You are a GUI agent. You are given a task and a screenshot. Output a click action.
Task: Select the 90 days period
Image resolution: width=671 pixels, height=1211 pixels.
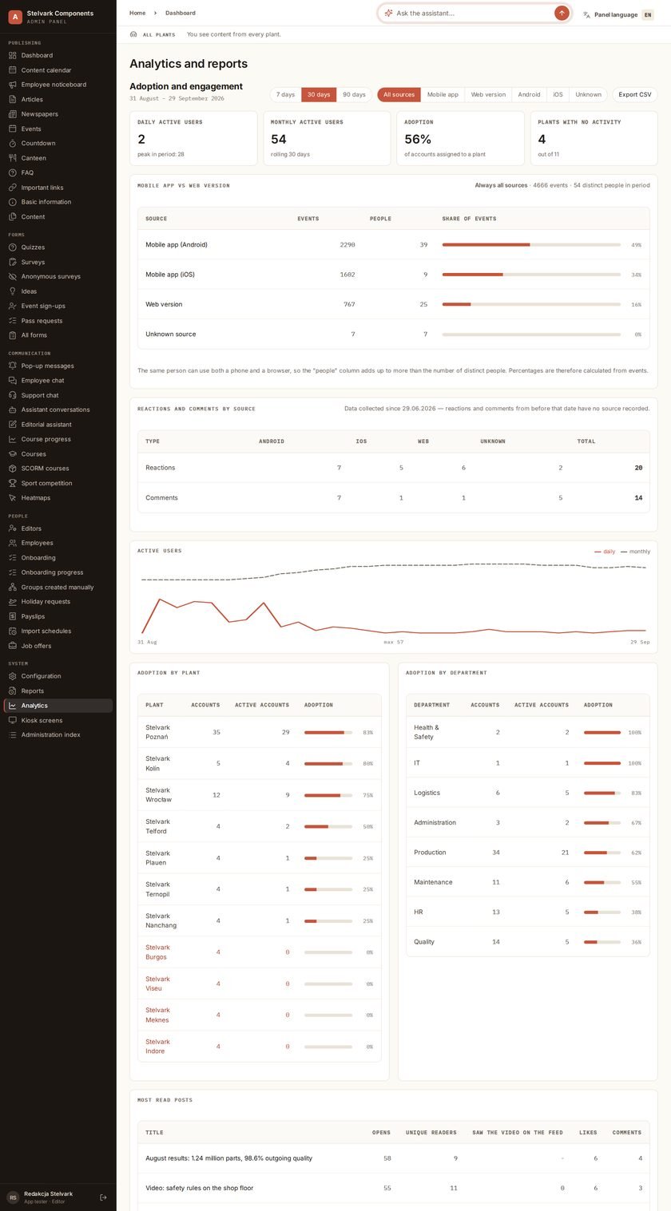pyautogui.click(x=354, y=94)
